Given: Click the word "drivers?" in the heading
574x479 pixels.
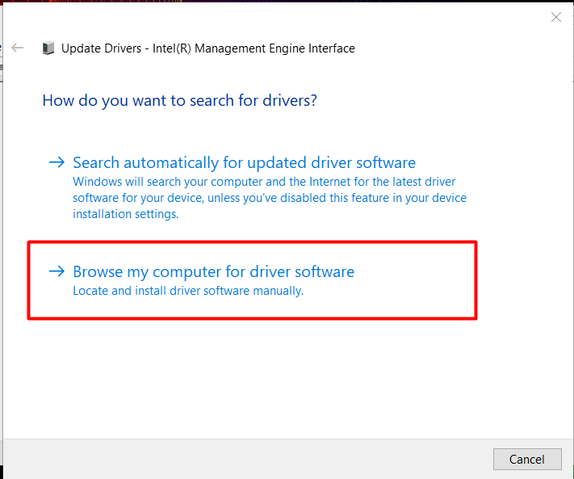Looking at the screenshot, I should click(289, 101).
